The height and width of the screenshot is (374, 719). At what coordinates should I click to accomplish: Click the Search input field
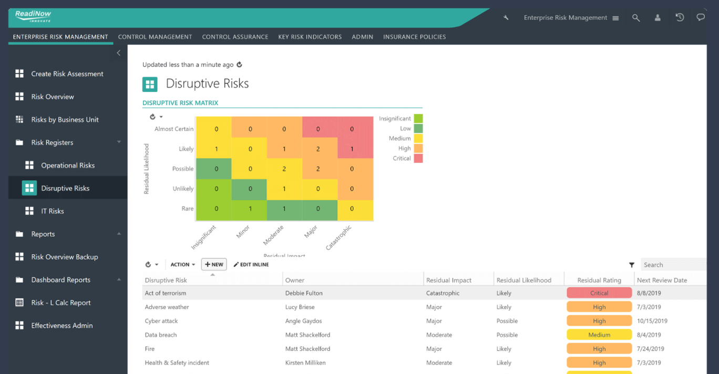(673, 265)
